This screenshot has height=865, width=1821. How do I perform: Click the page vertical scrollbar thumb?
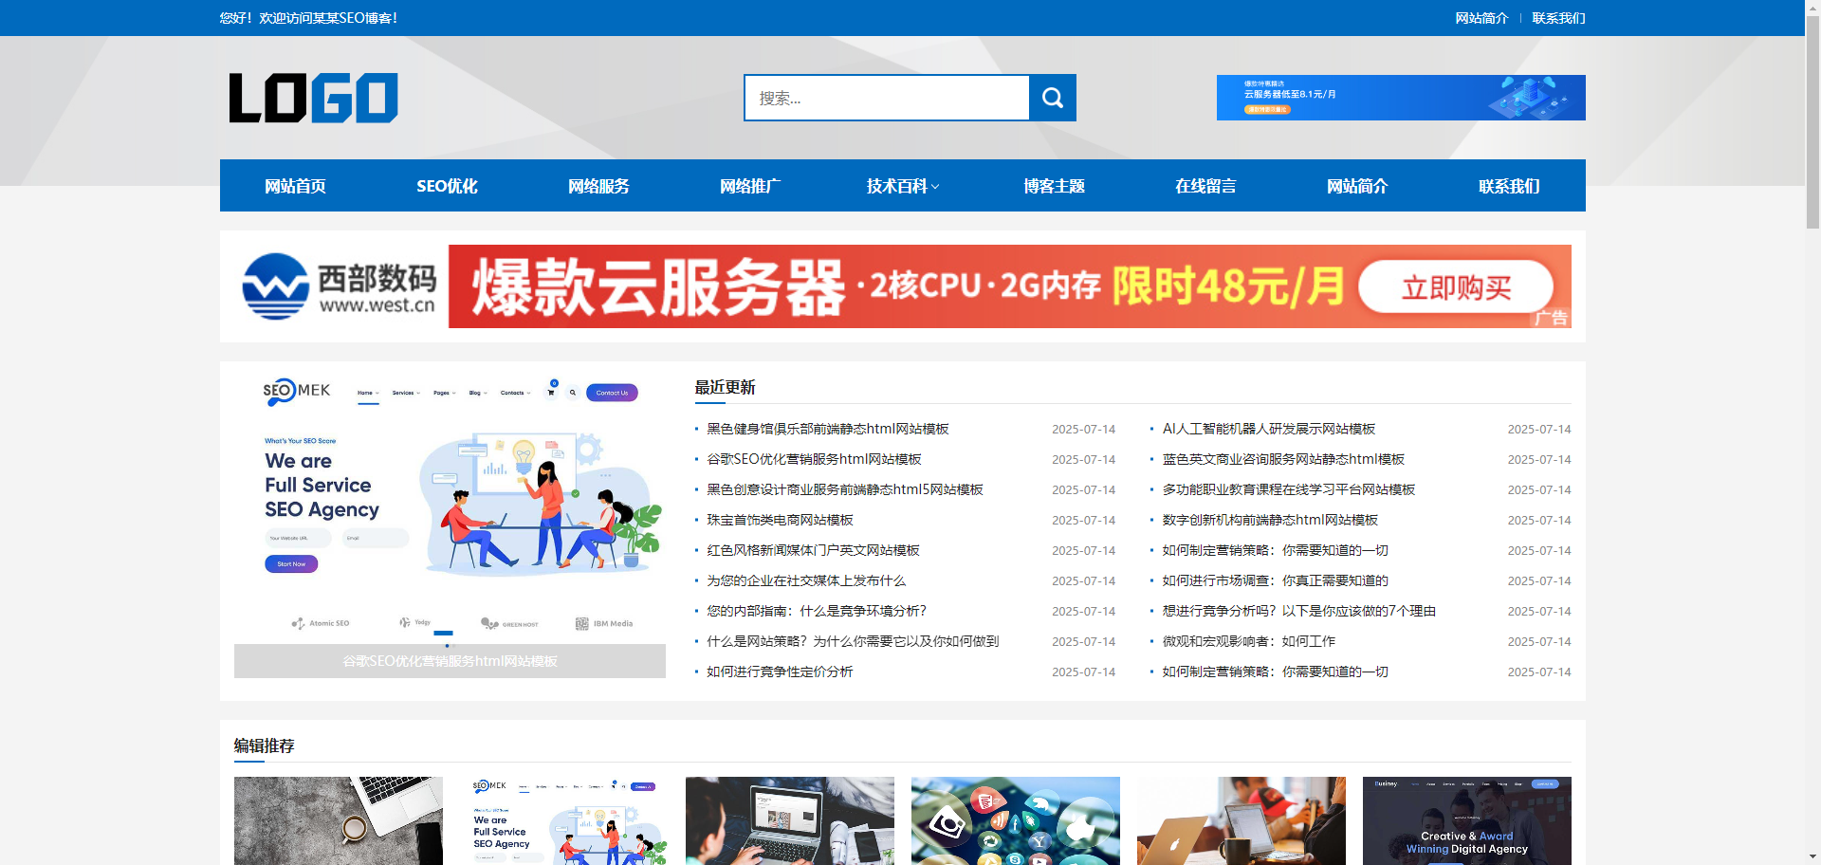(x=1812, y=121)
